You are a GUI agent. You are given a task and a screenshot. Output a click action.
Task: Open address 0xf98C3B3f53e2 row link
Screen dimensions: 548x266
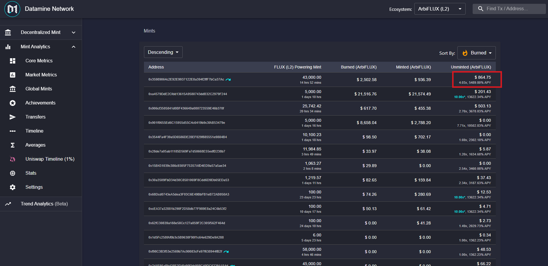[x=185, y=252]
